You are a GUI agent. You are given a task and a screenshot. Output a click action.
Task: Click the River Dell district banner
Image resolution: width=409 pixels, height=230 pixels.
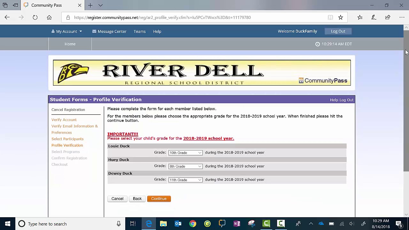tap(202, 73)
